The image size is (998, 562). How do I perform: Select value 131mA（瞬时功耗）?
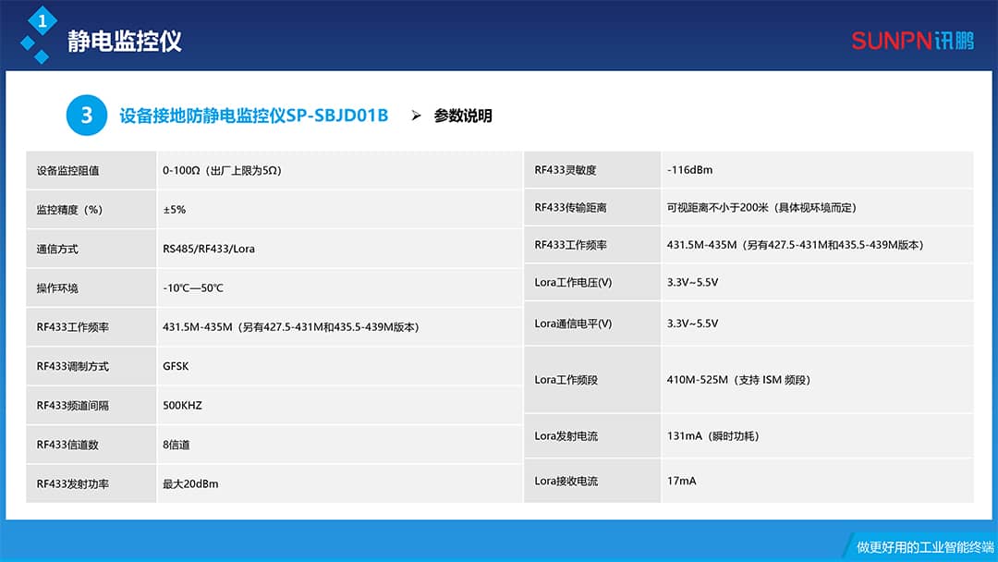(x=712, y=436)
